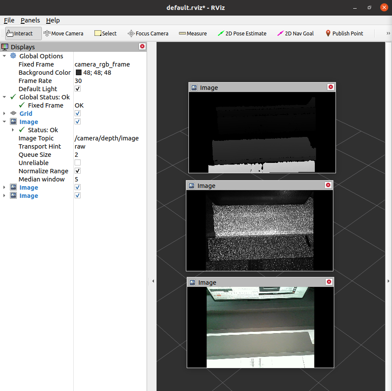Close the Displays panel

pyautogui.click(x=142, y=46)
